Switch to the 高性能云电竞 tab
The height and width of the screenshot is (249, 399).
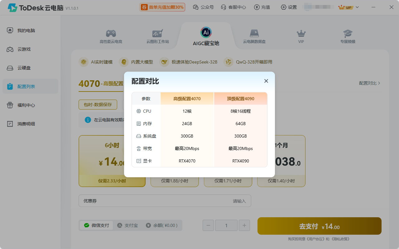pos(111,36)
